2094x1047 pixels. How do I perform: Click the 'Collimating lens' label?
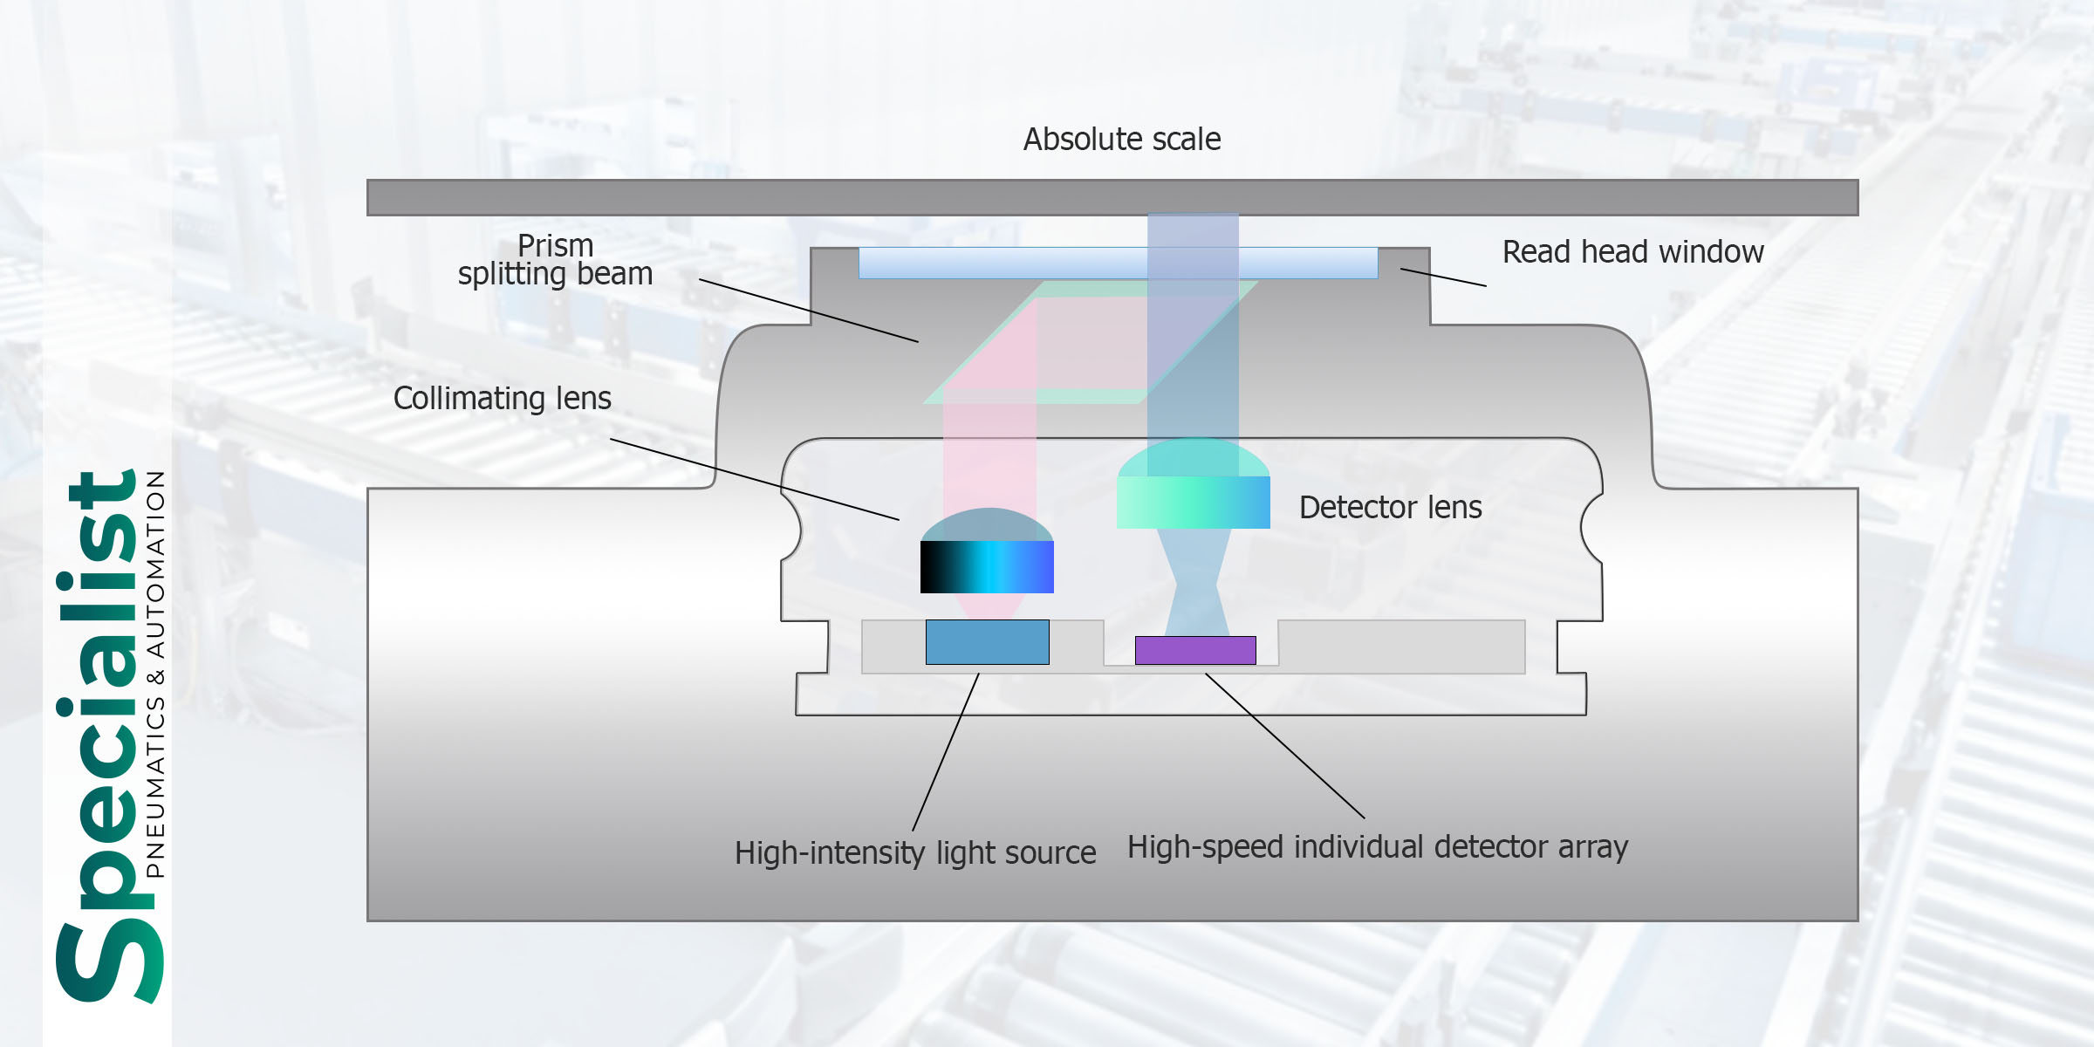click(x=503, y=399)
